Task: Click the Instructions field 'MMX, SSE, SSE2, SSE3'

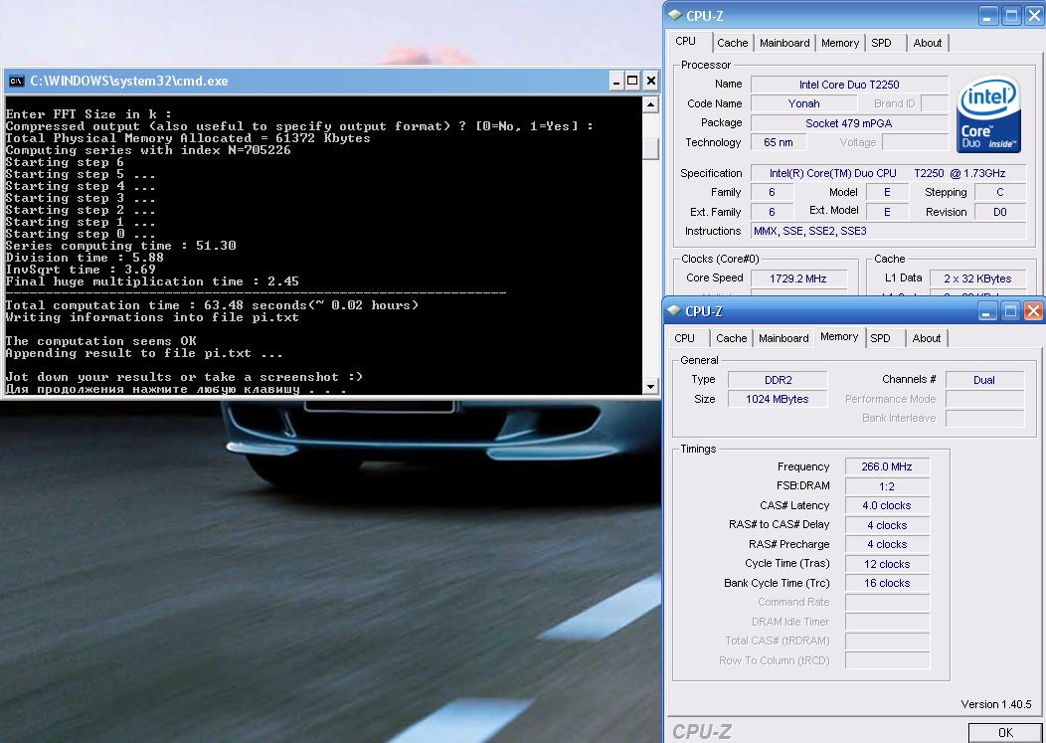Action: tap(888, 231)
